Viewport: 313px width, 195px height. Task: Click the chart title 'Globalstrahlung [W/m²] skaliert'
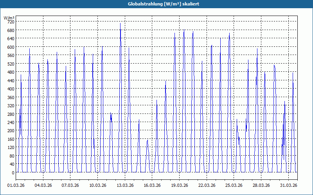tap(164, 4)
